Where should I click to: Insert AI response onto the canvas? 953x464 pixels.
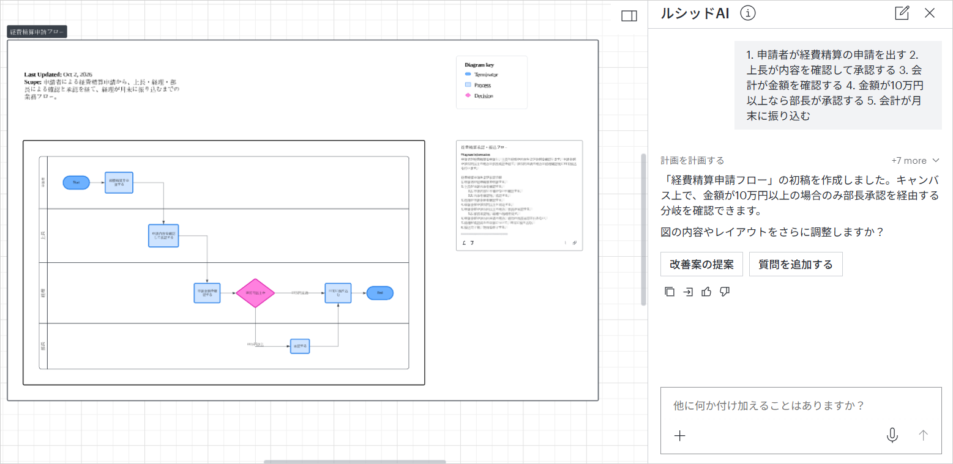[688, 292]
